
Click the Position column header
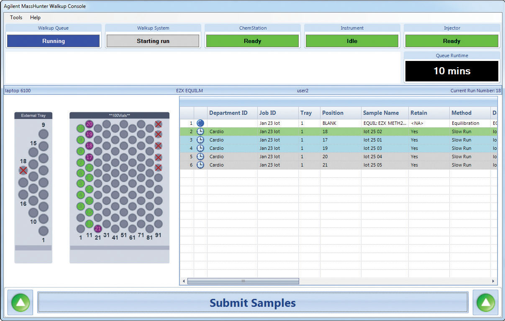tap(341, 113)
